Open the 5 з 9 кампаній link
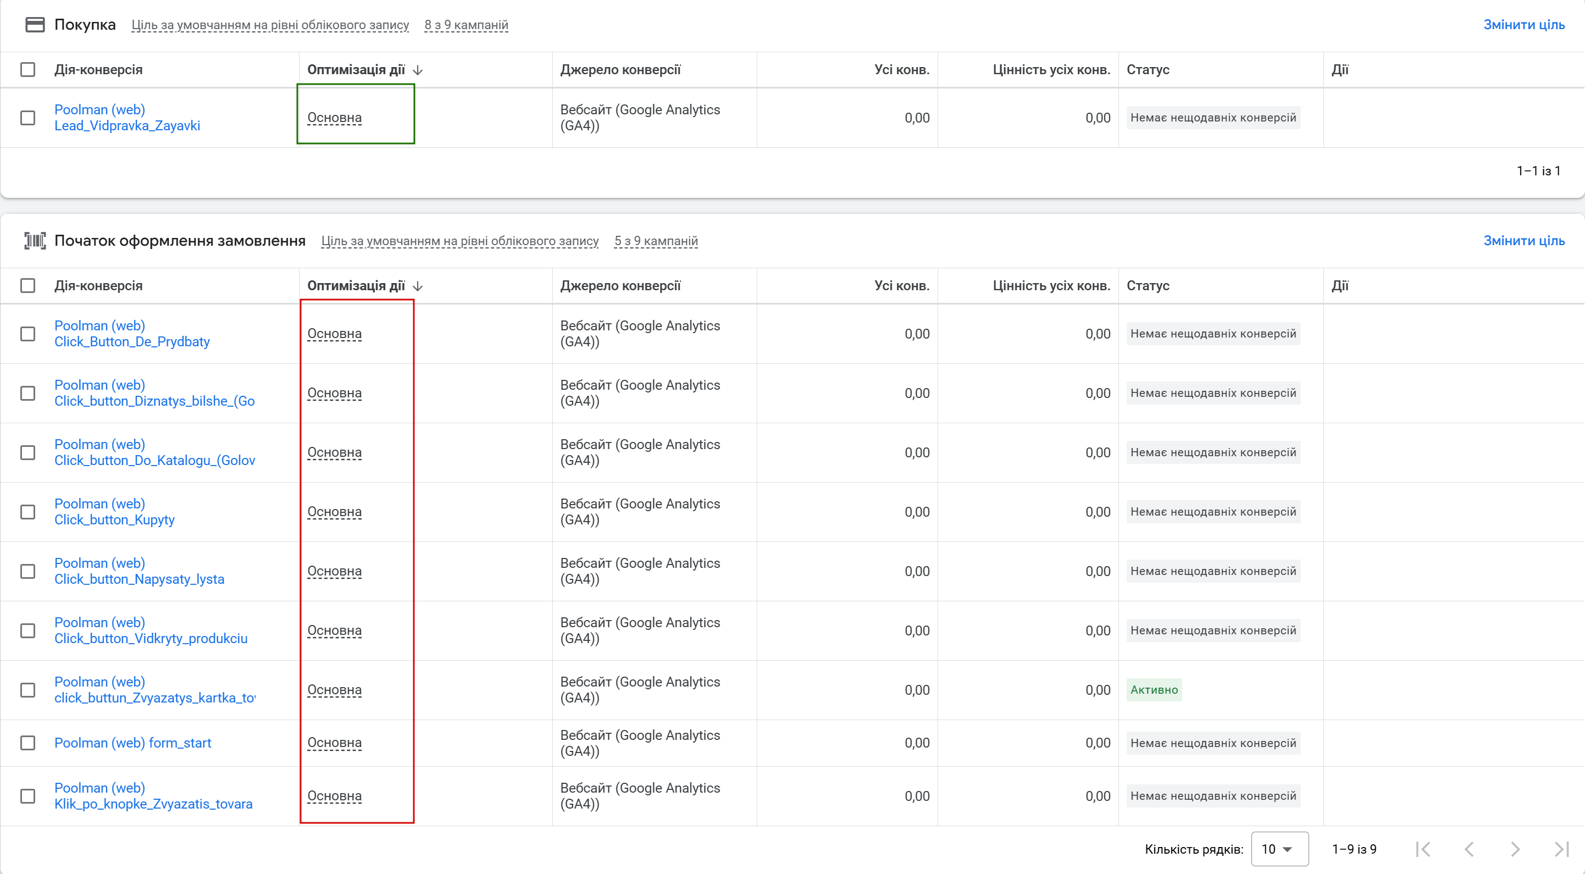The image size is (1585, 874). coord(655,241)
